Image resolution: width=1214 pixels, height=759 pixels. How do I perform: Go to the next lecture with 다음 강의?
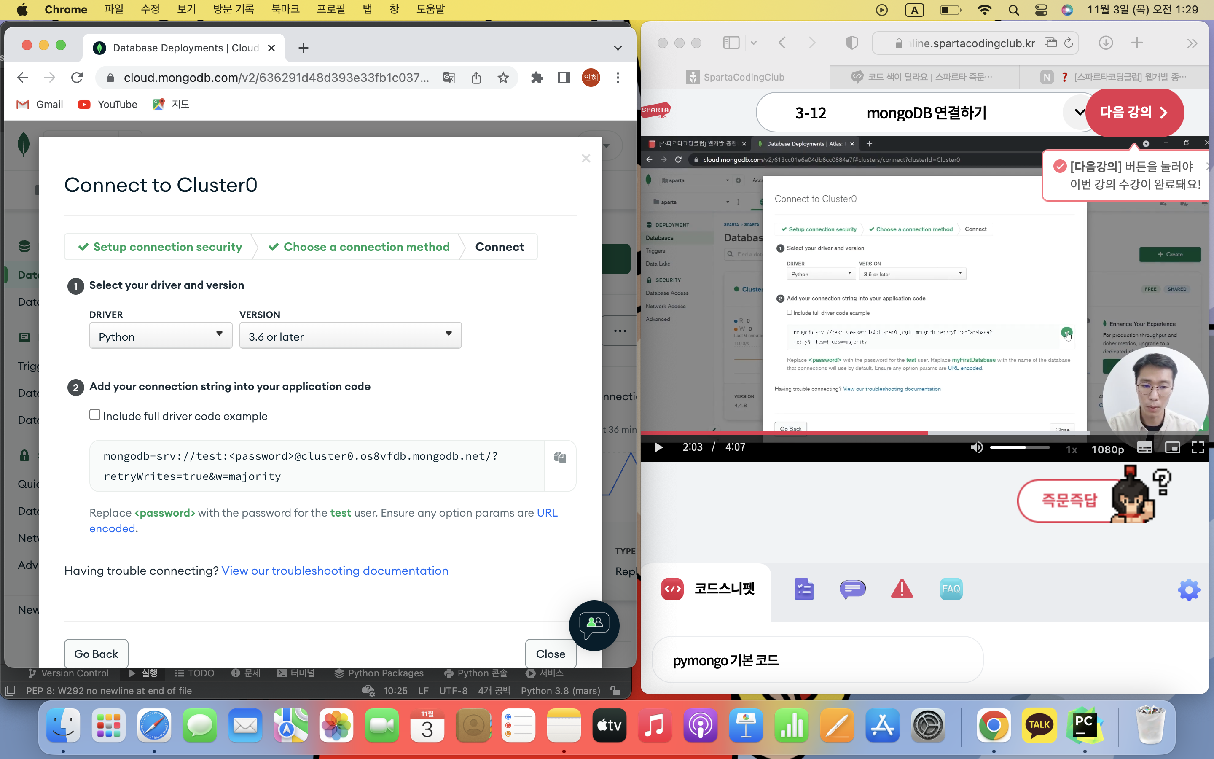click(x=1134, y=113)
